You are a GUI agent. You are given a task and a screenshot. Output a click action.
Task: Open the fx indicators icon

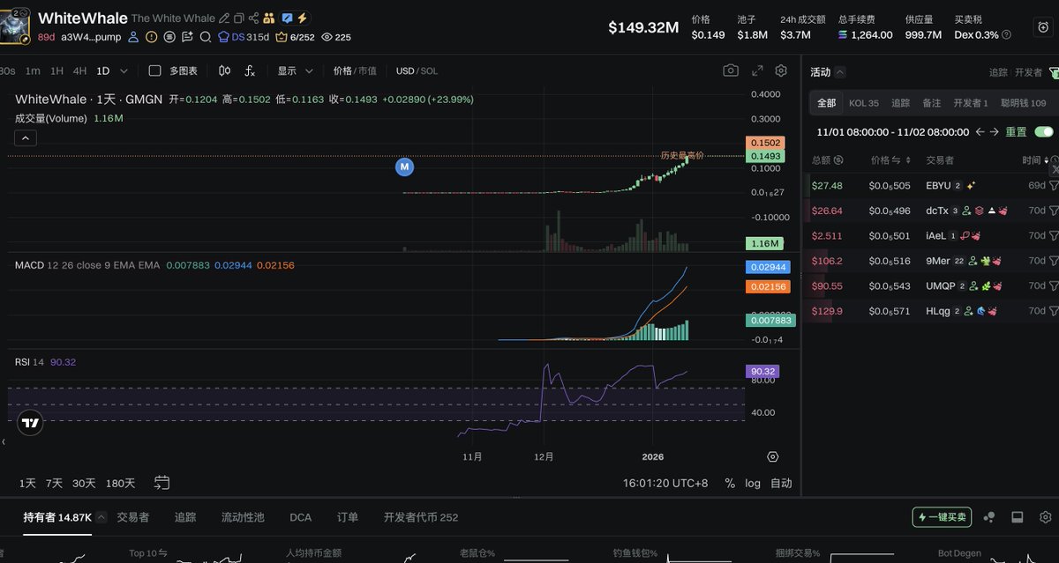pos(250,70)
